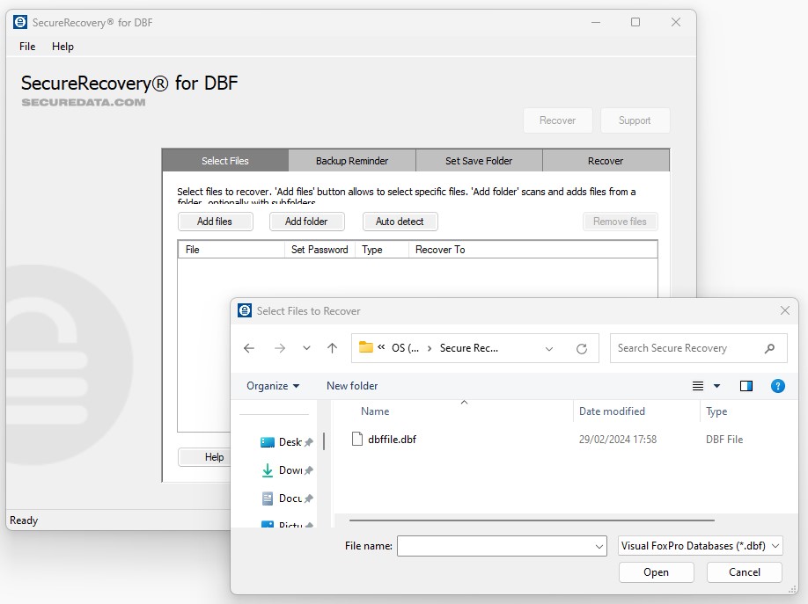Viewport: 808px width, 604px height.
Task: Click the File name input field
Action: (496, 546)
